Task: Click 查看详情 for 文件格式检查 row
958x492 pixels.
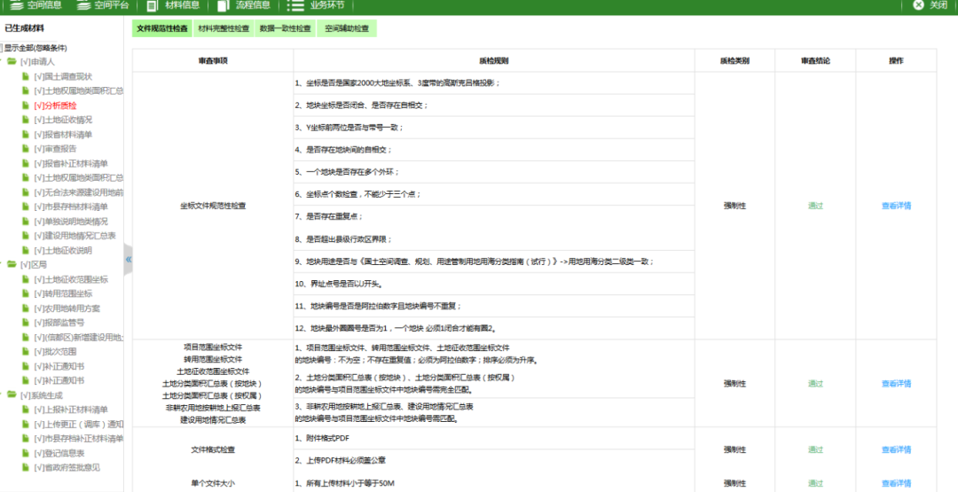Action: coord(896,449)
